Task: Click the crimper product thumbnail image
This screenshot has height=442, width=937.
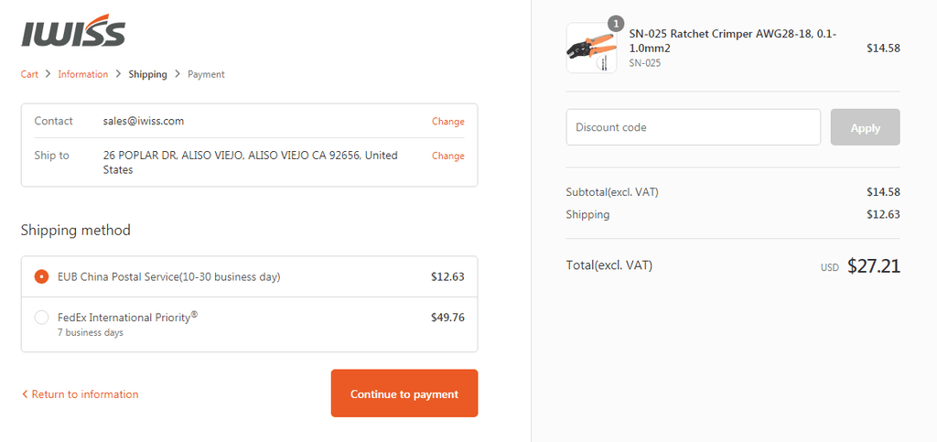Action: tap(592, 48)
